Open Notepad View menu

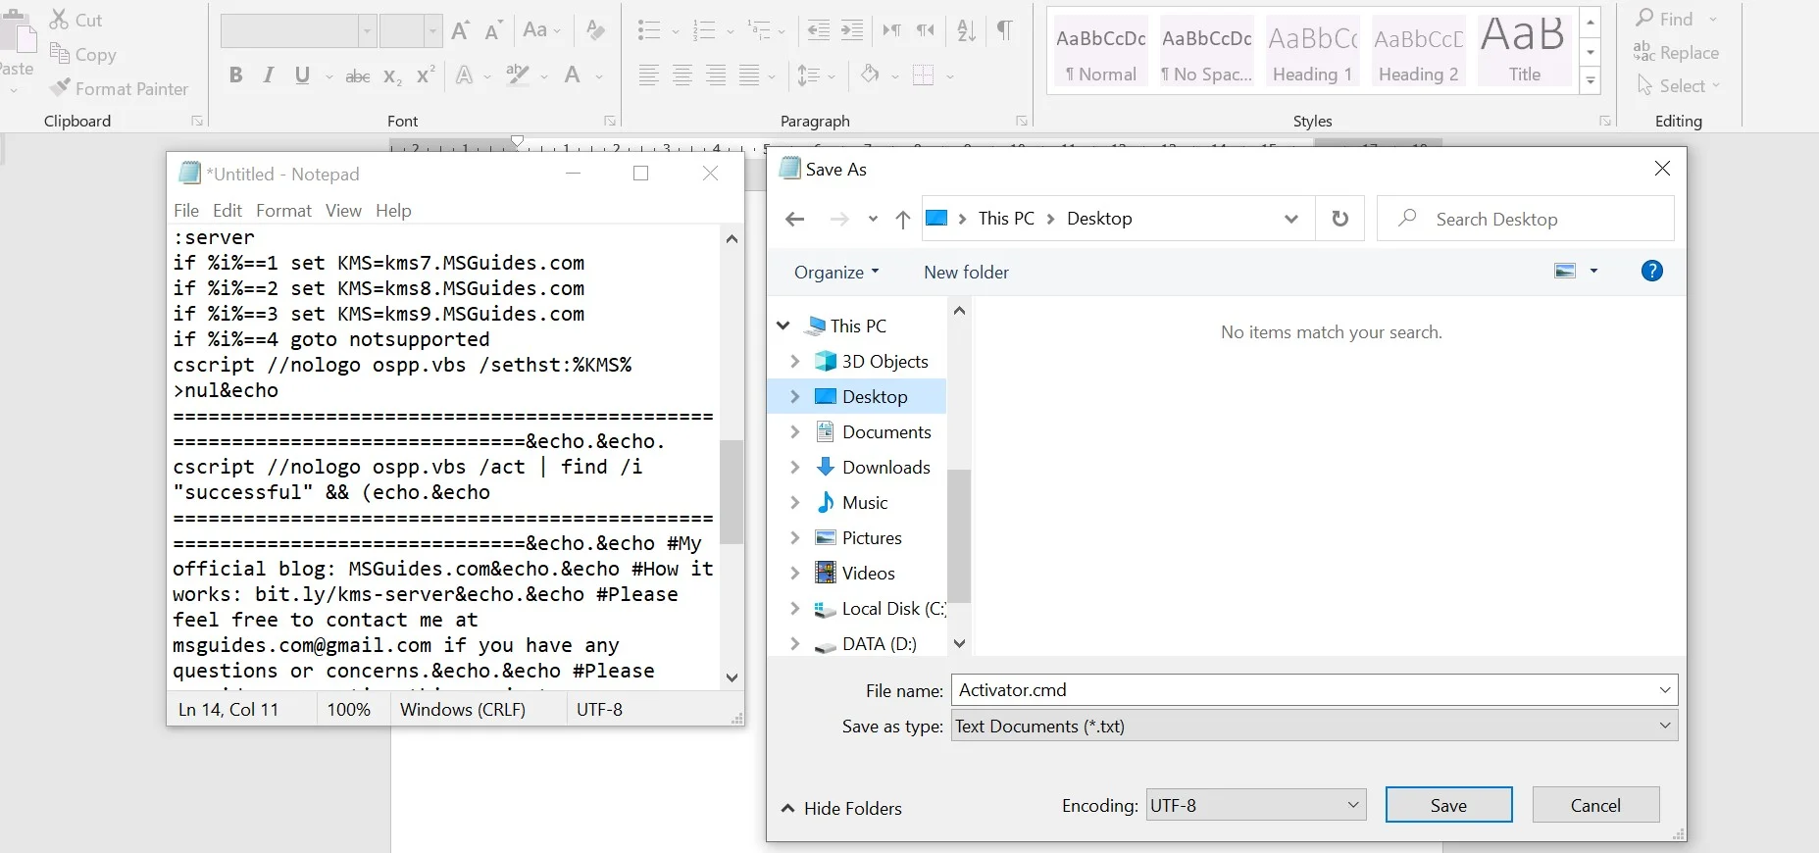(343, 211)
